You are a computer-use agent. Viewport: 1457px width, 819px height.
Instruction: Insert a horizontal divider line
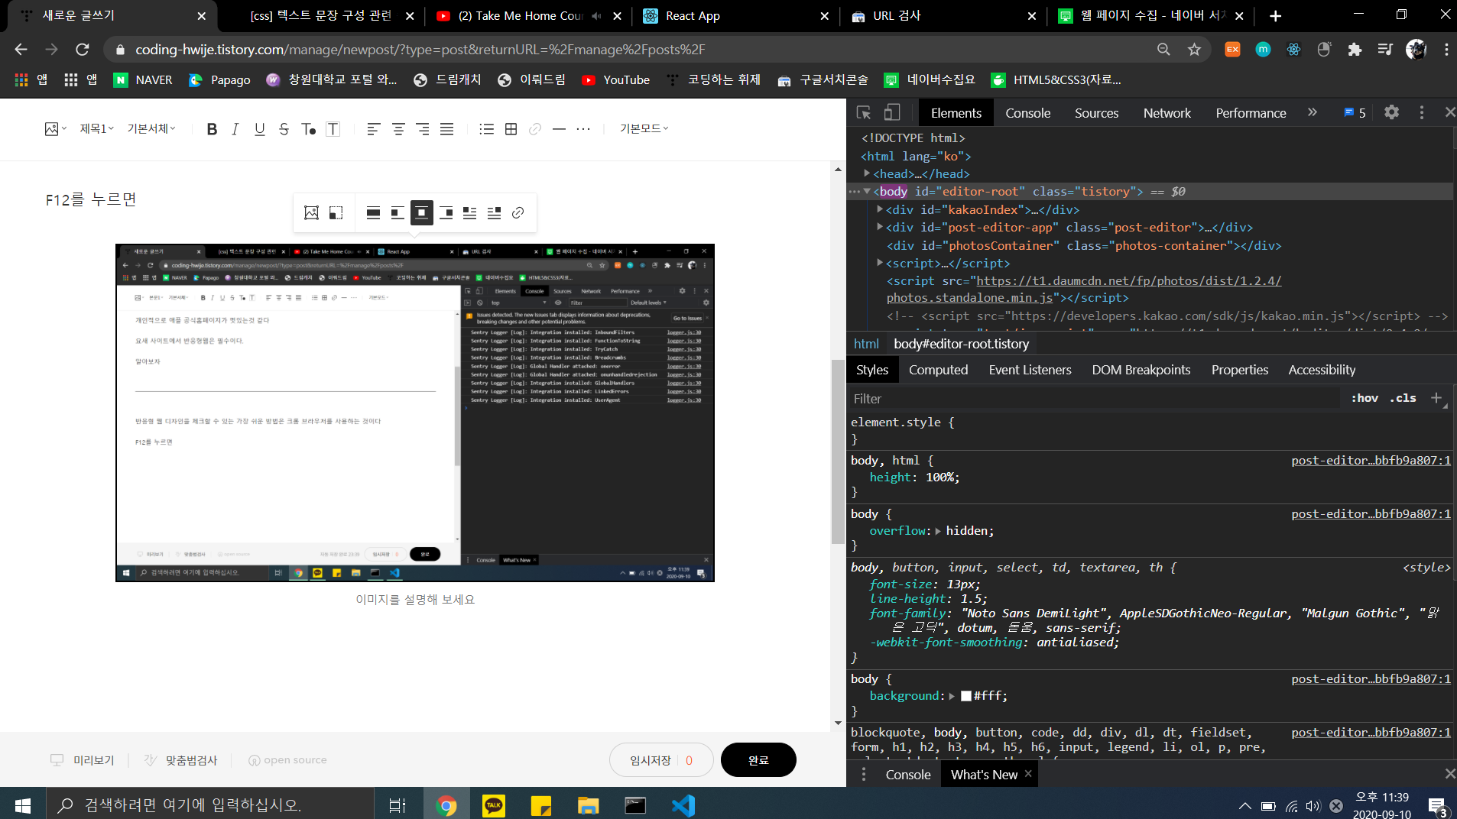coord(559,129)
